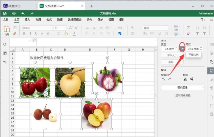This screenshot has width=214, height=137.
Task: Open the Calibri font name dropdown
Action: pos(52,28)
